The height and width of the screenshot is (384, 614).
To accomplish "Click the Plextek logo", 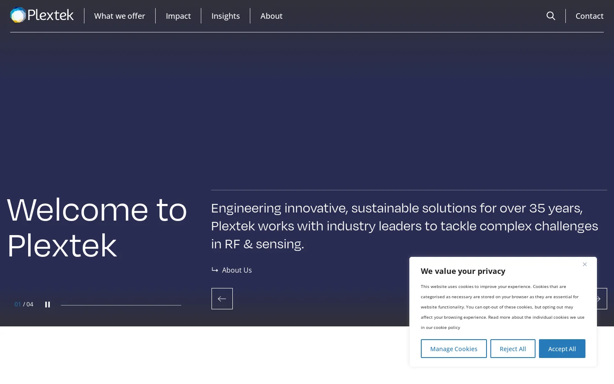I will point(42,15).
